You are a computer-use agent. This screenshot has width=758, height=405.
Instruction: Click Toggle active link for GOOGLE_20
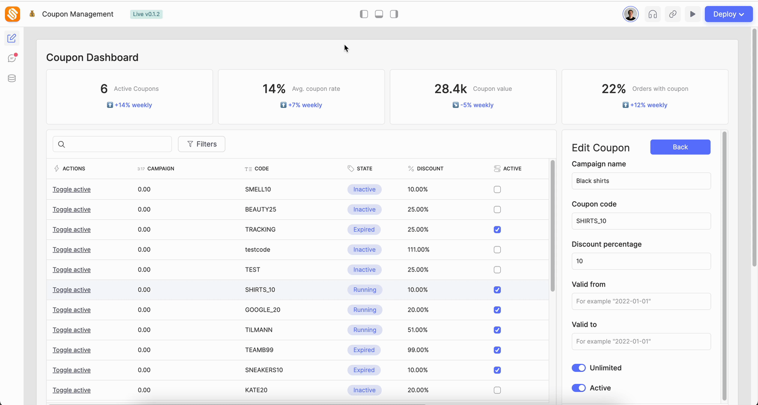coord(72,310)
